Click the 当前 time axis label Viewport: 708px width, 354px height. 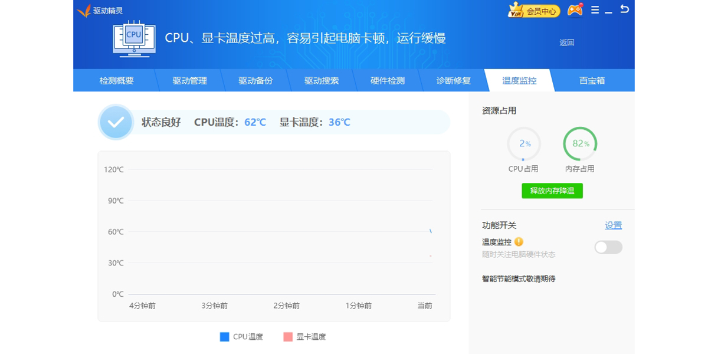click(425, 306)
